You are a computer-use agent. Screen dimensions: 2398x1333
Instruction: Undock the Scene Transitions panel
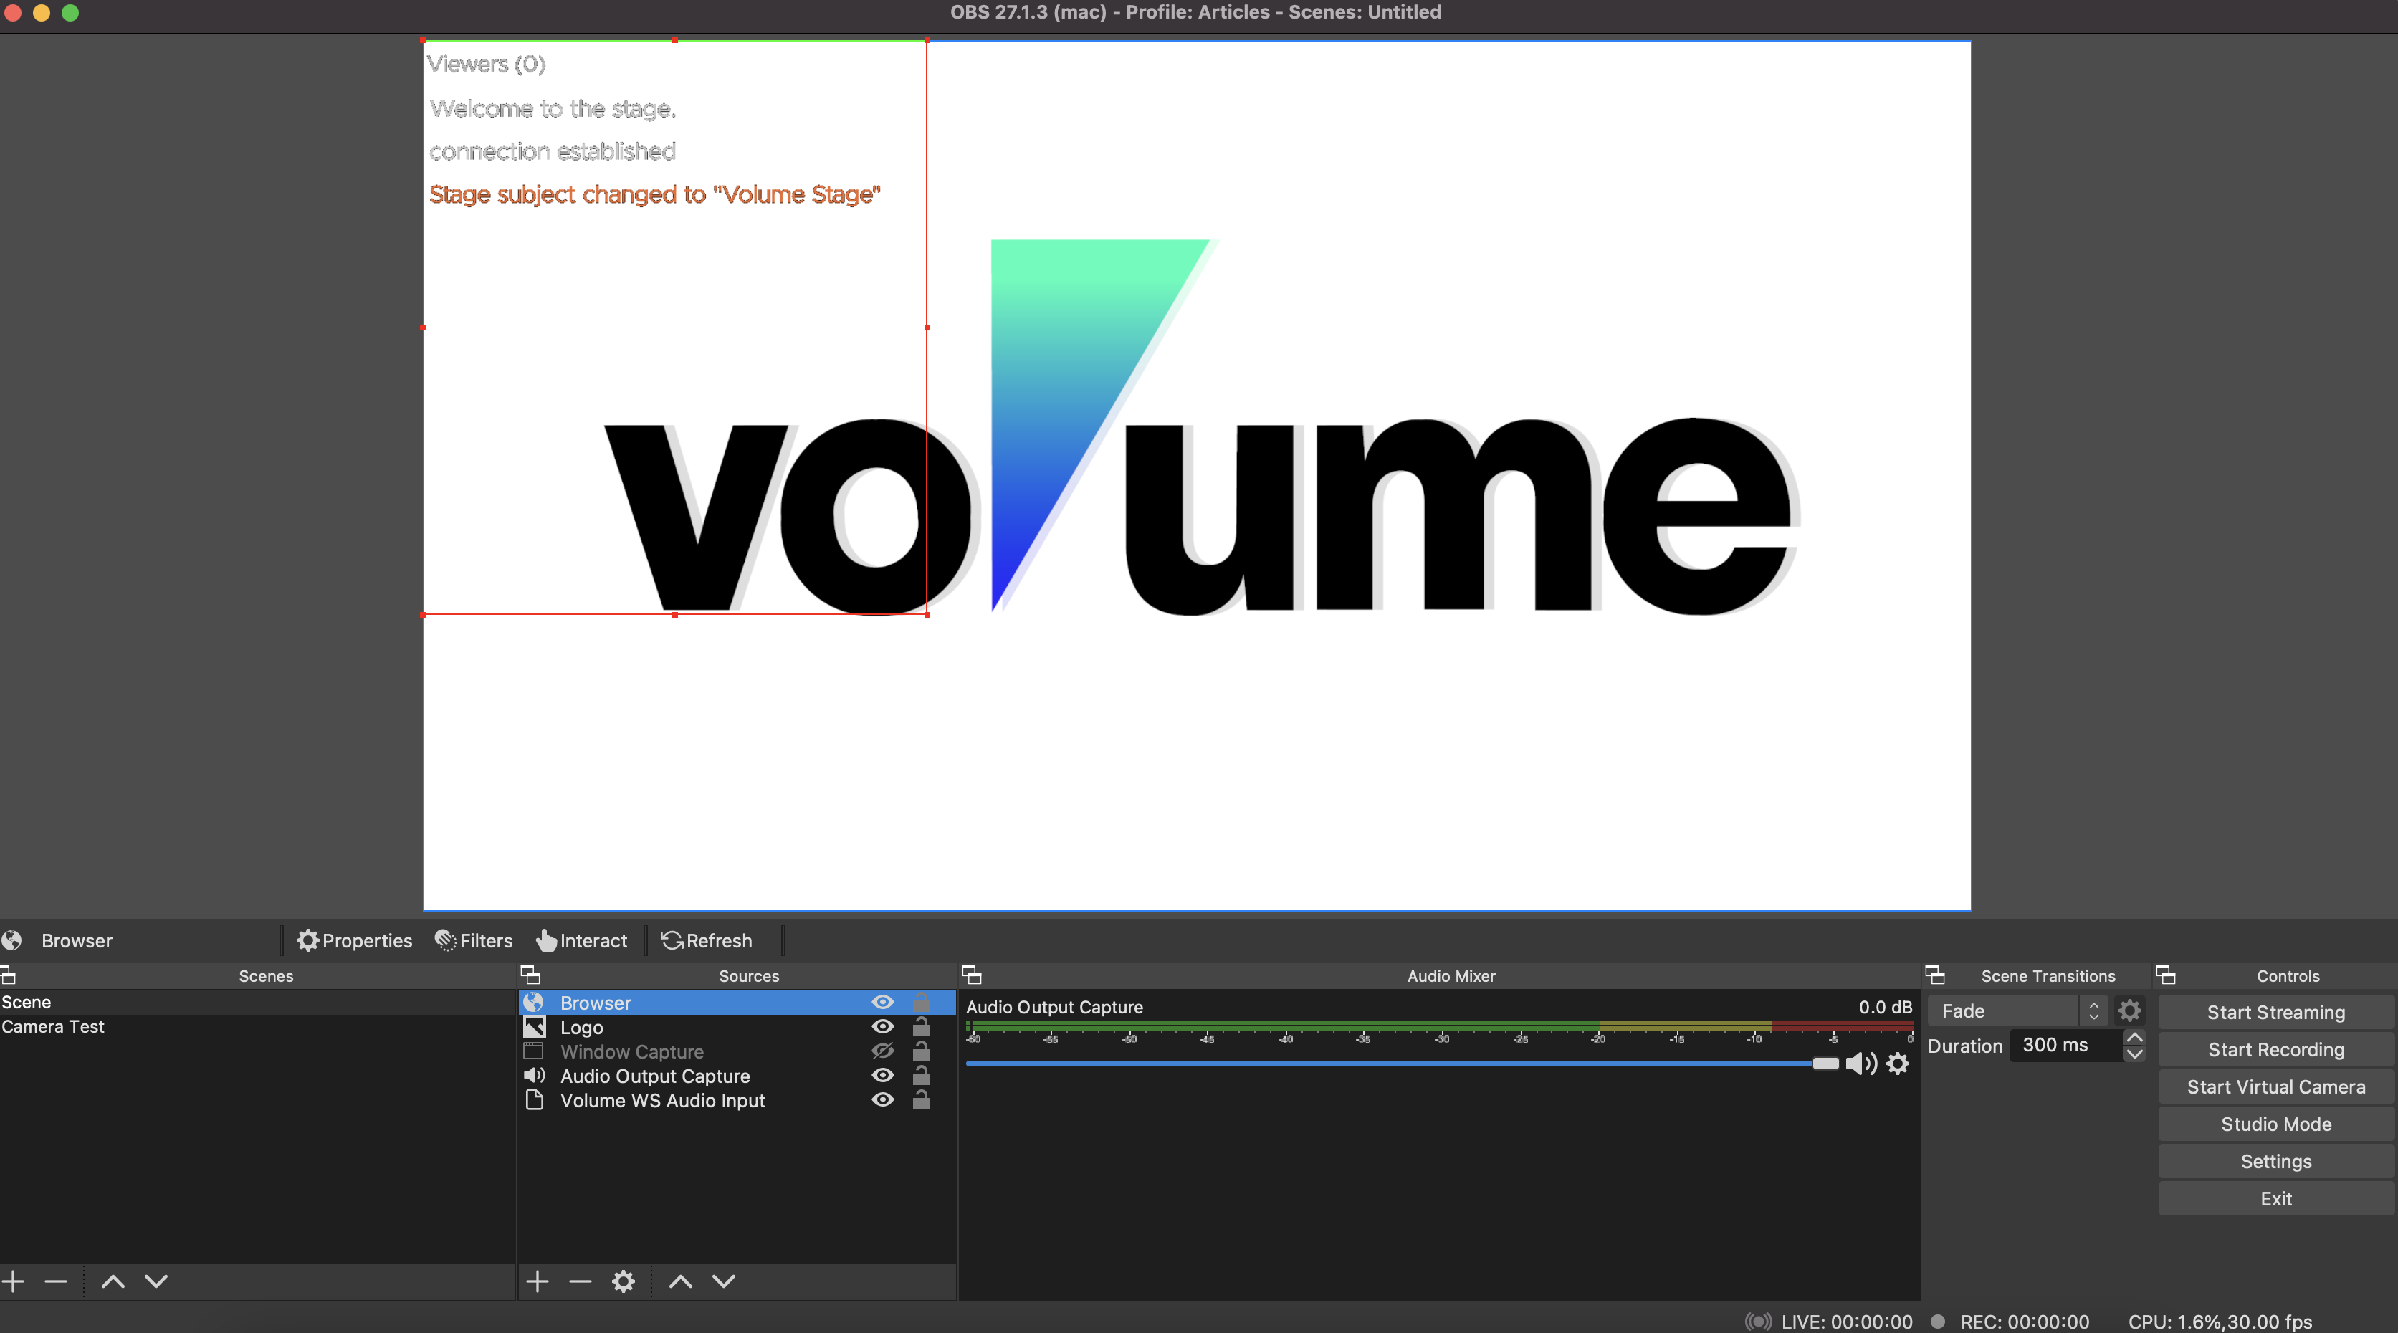[1934, 975]
